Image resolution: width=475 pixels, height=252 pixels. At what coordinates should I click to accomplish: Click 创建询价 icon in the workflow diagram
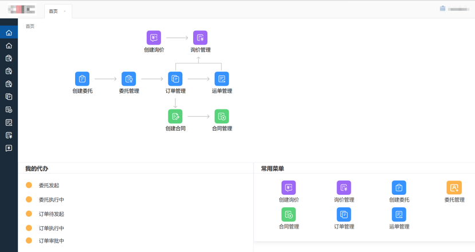tap(154, 38)
